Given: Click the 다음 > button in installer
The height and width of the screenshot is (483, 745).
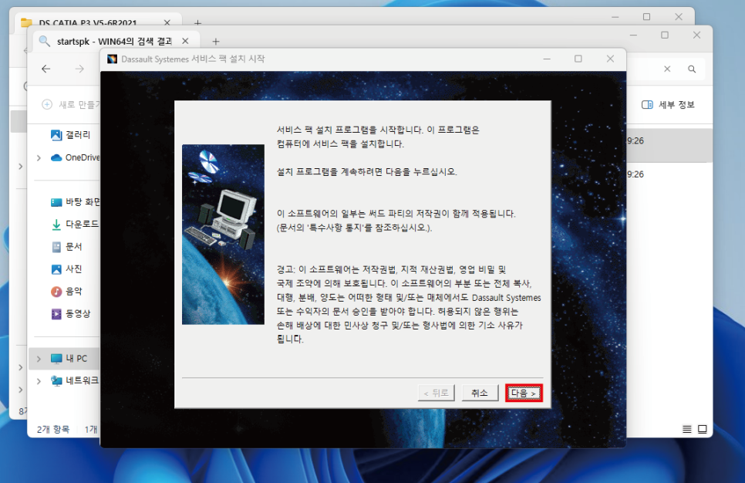Looking at the screenshot, I should pyautogui.click(x=524, y=393).
